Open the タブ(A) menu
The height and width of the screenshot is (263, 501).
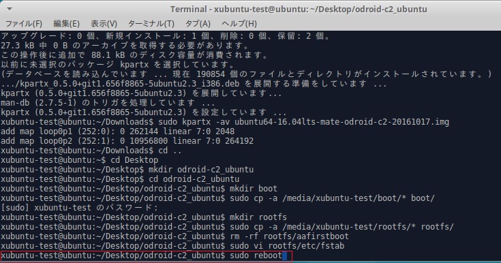pyautogui.click(x=198, y=24)
